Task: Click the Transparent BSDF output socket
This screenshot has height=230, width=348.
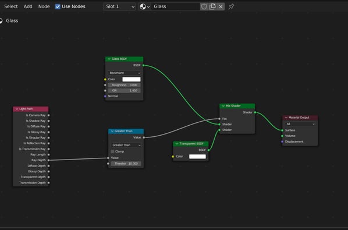Action: coord(208,150)
